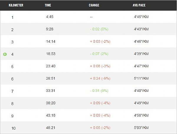Click the 9:28 split time
This screenshot has height=134, width=177.
pyautogui.click(x=50, y=29)
